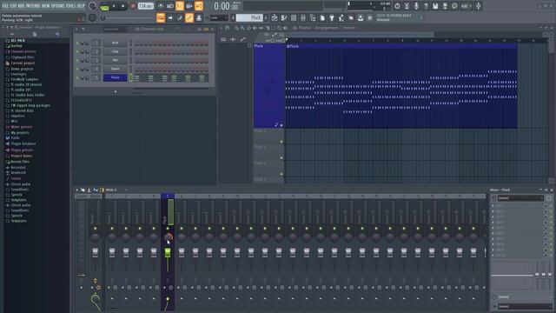Open the Mixer input routing dropdown
This screenshot has height=313, width=556.
point(520,198)
